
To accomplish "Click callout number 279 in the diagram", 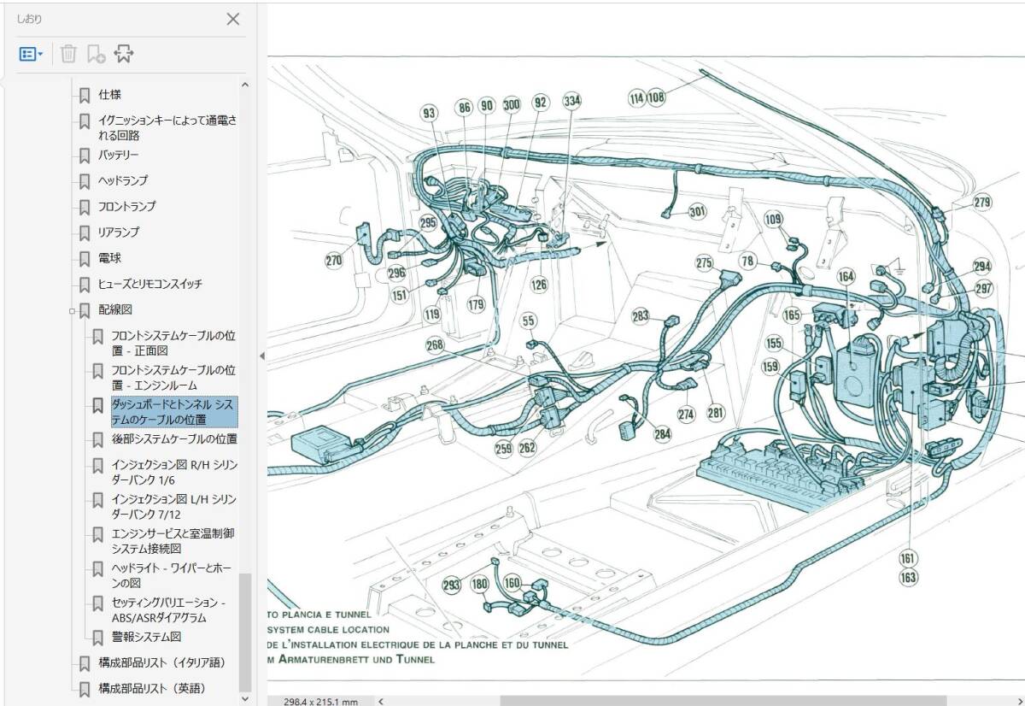I will 982,203.
